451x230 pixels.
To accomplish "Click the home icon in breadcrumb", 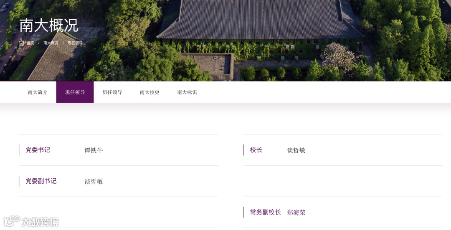I will (x=21, y=43).
